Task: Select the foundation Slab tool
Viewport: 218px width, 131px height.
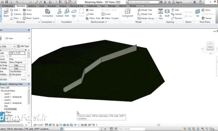Action: (74, 13)
